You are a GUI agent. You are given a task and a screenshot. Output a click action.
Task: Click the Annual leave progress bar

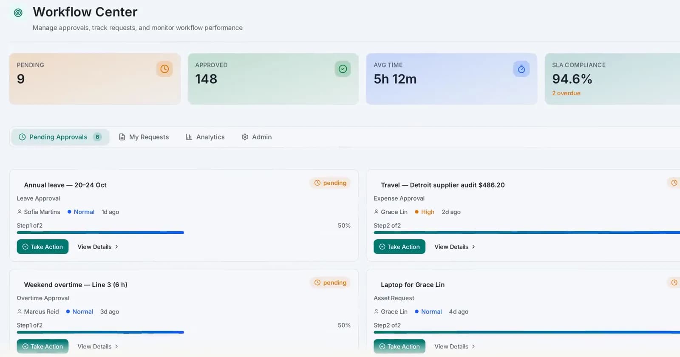coord(184,232)
